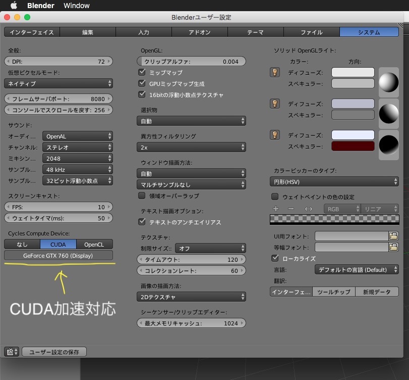Open マルチサンプルなし dropdown

pyautogui.click(x=191, y=185)
